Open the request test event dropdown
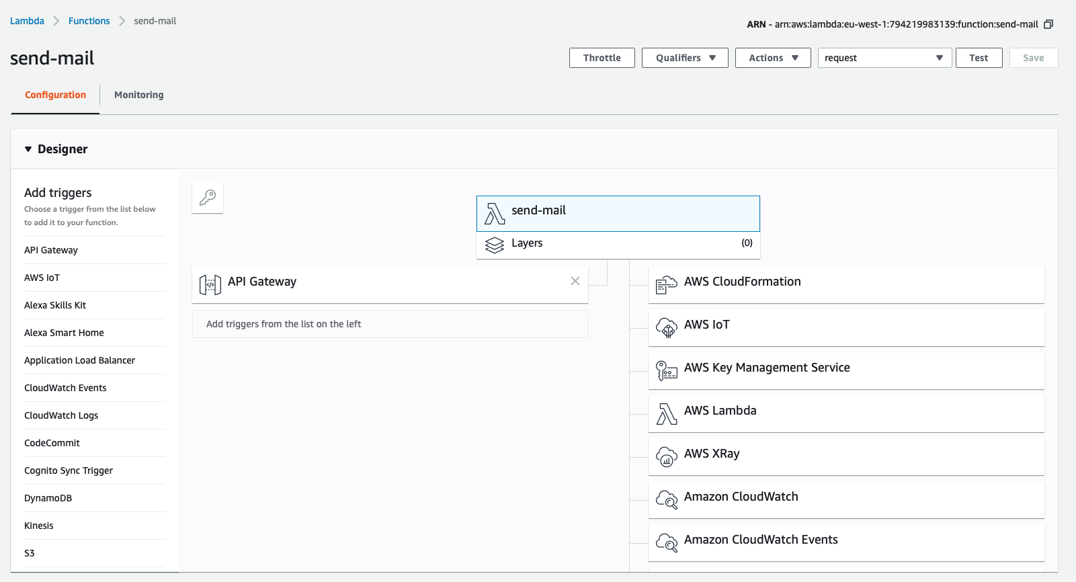 coord(884,58)
